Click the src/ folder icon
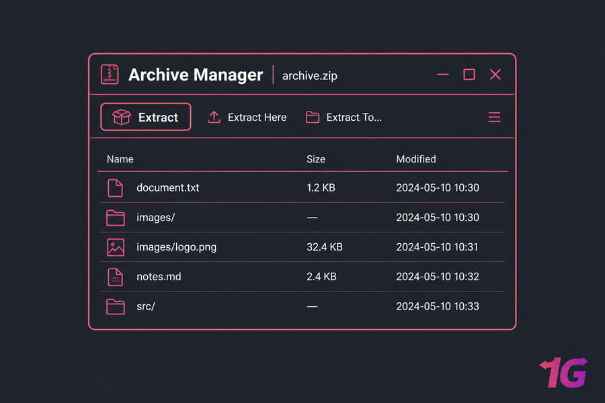The width and height of the screenshot is (605, 403). (116, 306)
